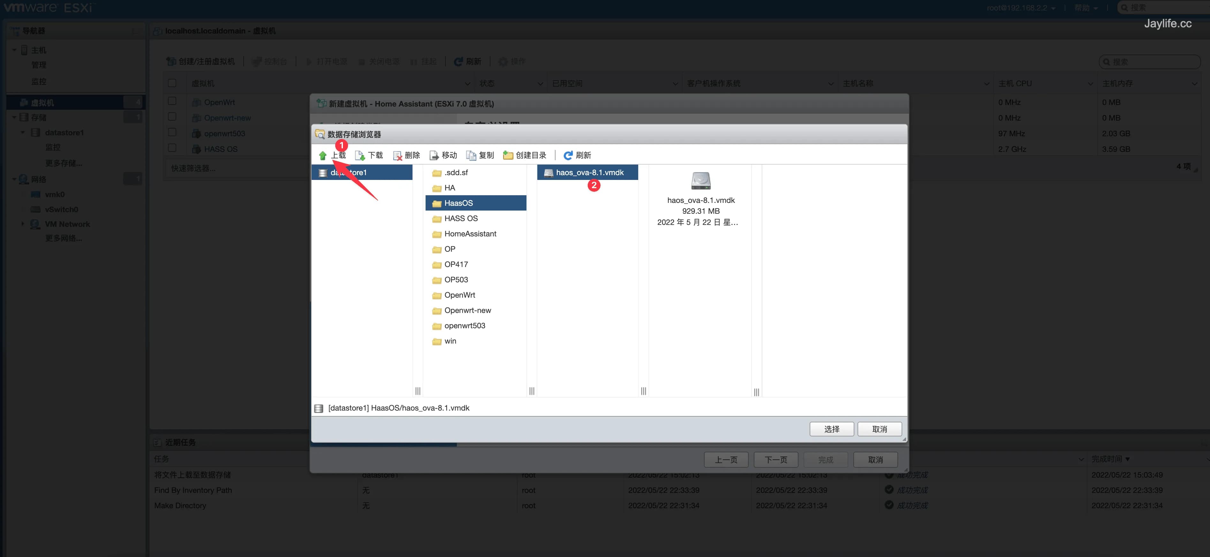Click the datastore browser Refresh (刷新) icon

(x=568, y=155)
